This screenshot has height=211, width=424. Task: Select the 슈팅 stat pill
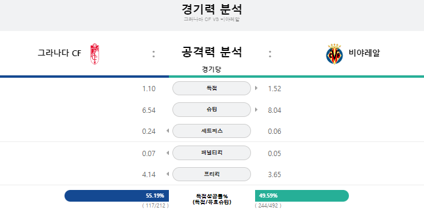(212, 110)
